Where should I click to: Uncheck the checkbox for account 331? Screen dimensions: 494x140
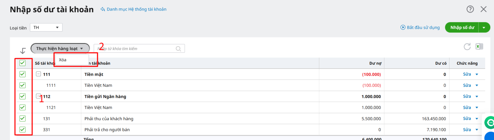pyautogui.click(x=23, y=129)
